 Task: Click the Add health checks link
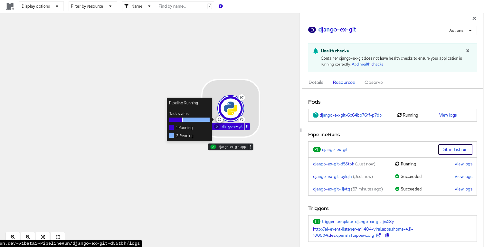[x=367, y=64]
